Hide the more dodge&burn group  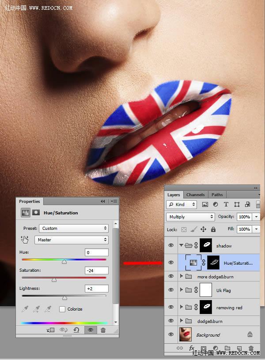[x=171, y=276]
